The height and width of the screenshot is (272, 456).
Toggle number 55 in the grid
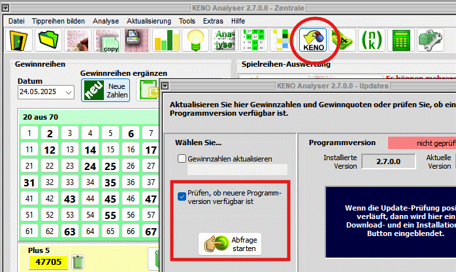click(110, 215)
